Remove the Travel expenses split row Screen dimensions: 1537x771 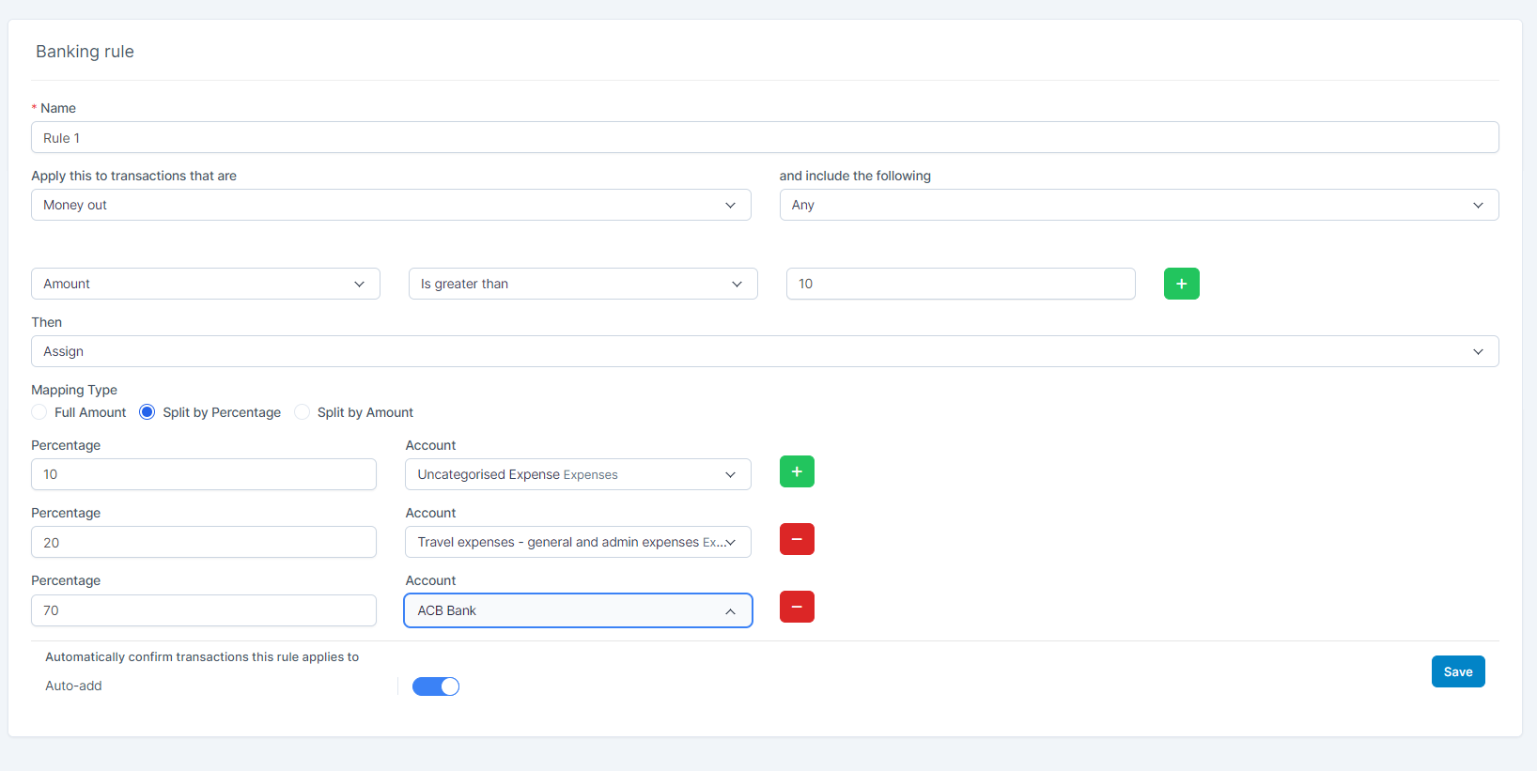point(797,539)
